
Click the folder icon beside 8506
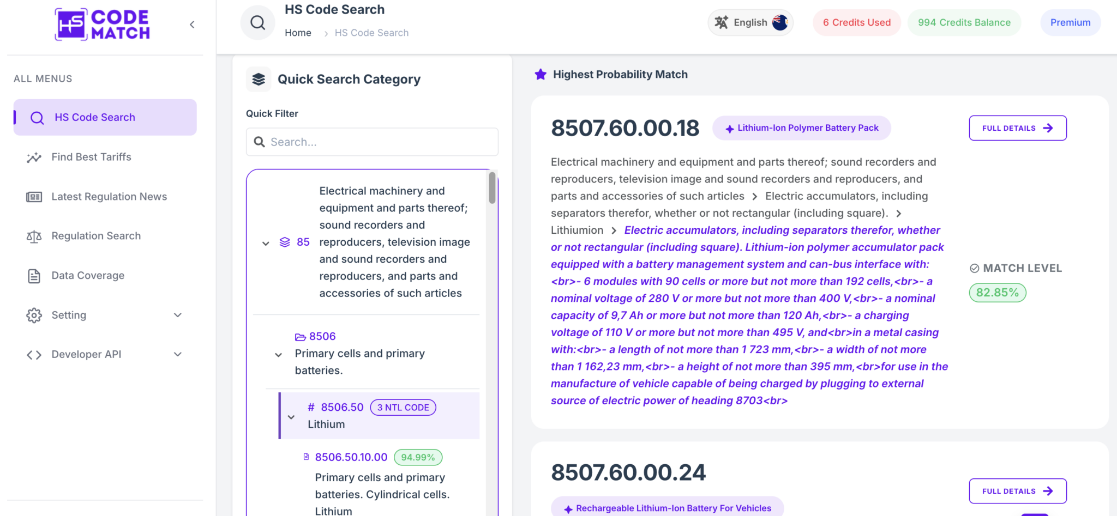pos(300,337)
